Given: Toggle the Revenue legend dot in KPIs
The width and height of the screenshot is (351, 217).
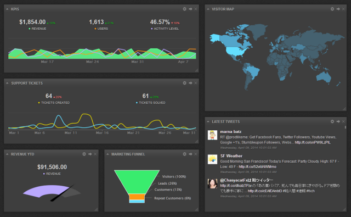Looking at the screenshot, I should (x=30, y=29).
